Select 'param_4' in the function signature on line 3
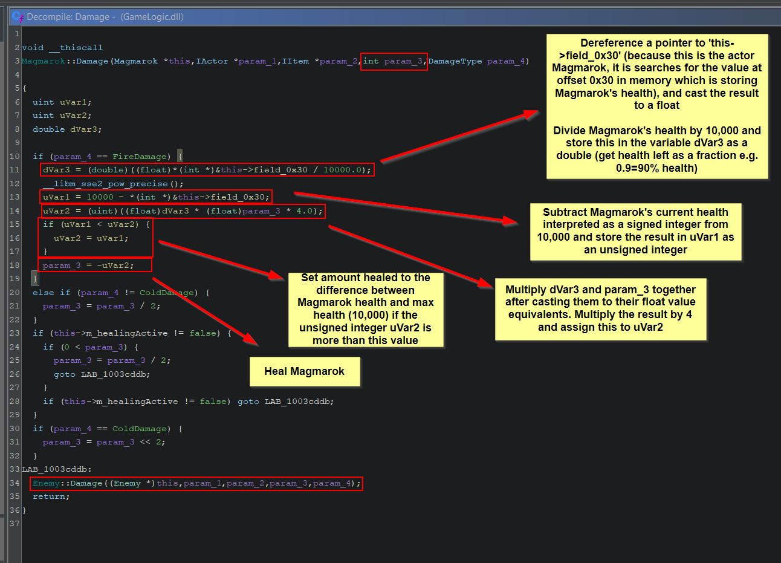 coord(505,61)
